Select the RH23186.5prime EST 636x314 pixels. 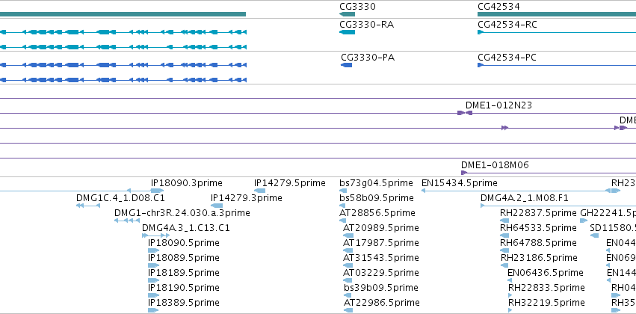pyautogui.click(x=505, y=265)
